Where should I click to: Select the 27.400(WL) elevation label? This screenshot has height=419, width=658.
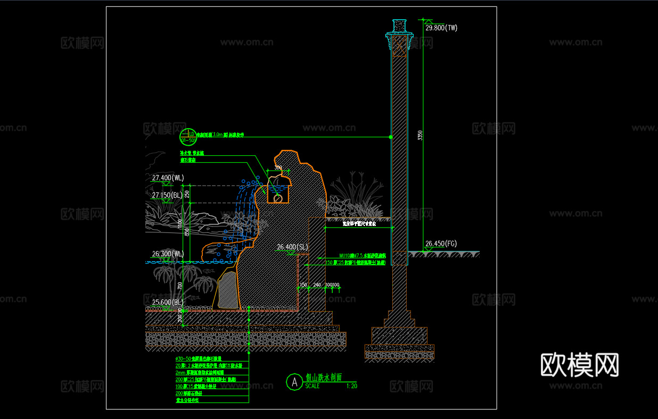click(x=167, y=178)
